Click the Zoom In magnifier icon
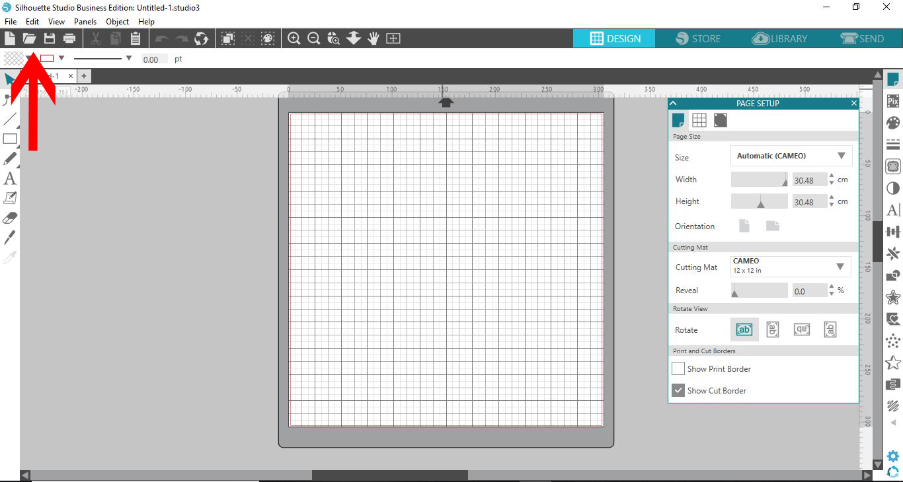The height and width of the screenshot is (482, 903). coord(294,38)
